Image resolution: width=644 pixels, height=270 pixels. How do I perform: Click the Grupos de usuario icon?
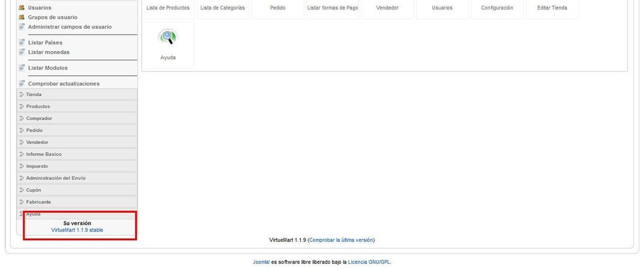[x=22, y=17]
